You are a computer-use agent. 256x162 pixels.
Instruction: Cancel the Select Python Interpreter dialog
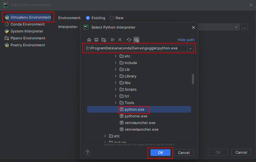[x=184, y=153]
